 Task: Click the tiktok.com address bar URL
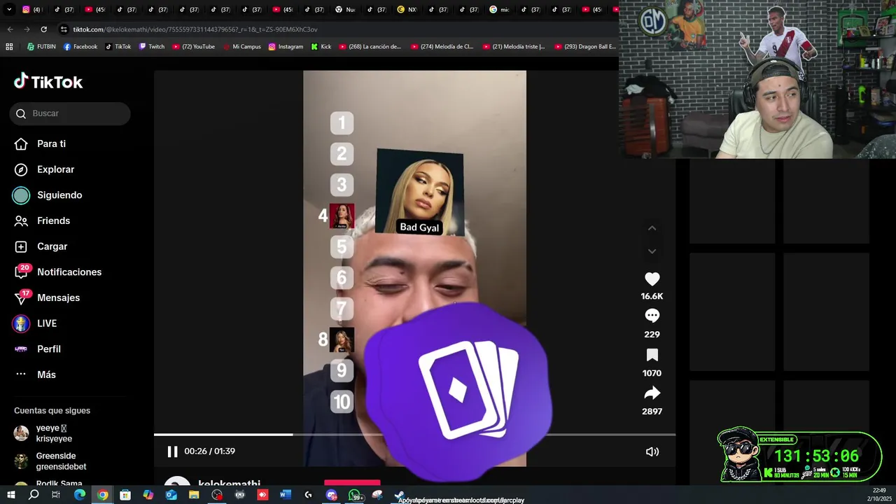point(195,29)
